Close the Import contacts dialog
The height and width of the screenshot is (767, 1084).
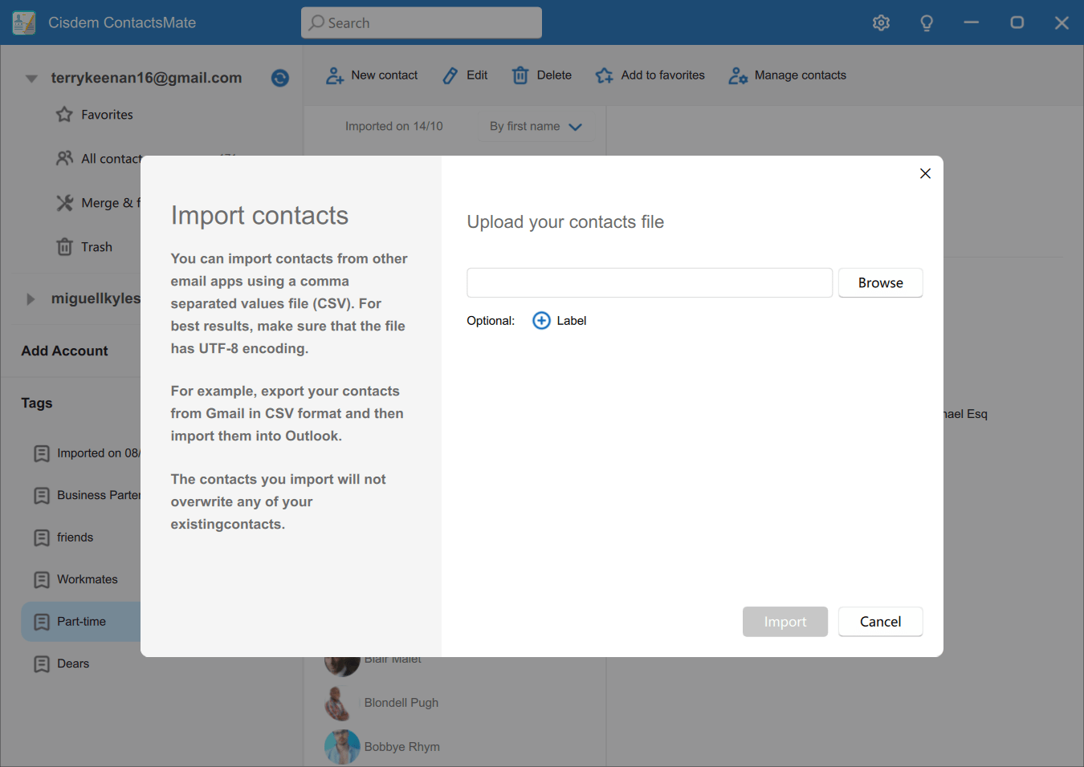pyautogui.click(x=925, y=173)
